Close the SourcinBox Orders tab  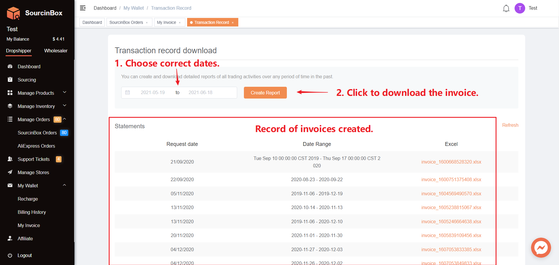[147, 23]
